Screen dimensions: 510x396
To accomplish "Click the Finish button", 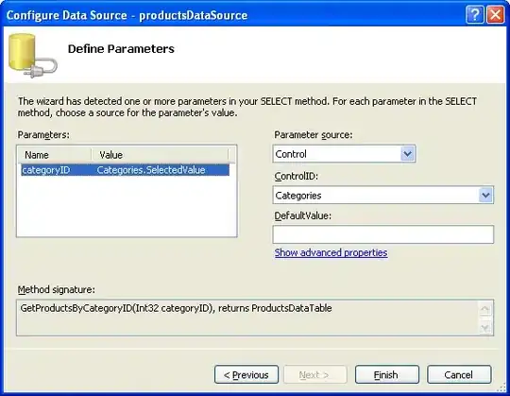I will pos(387,374).
